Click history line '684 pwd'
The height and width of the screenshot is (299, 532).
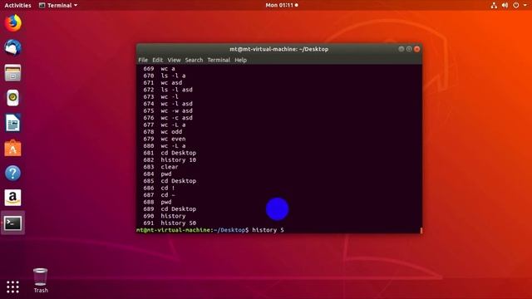point(157,174)
